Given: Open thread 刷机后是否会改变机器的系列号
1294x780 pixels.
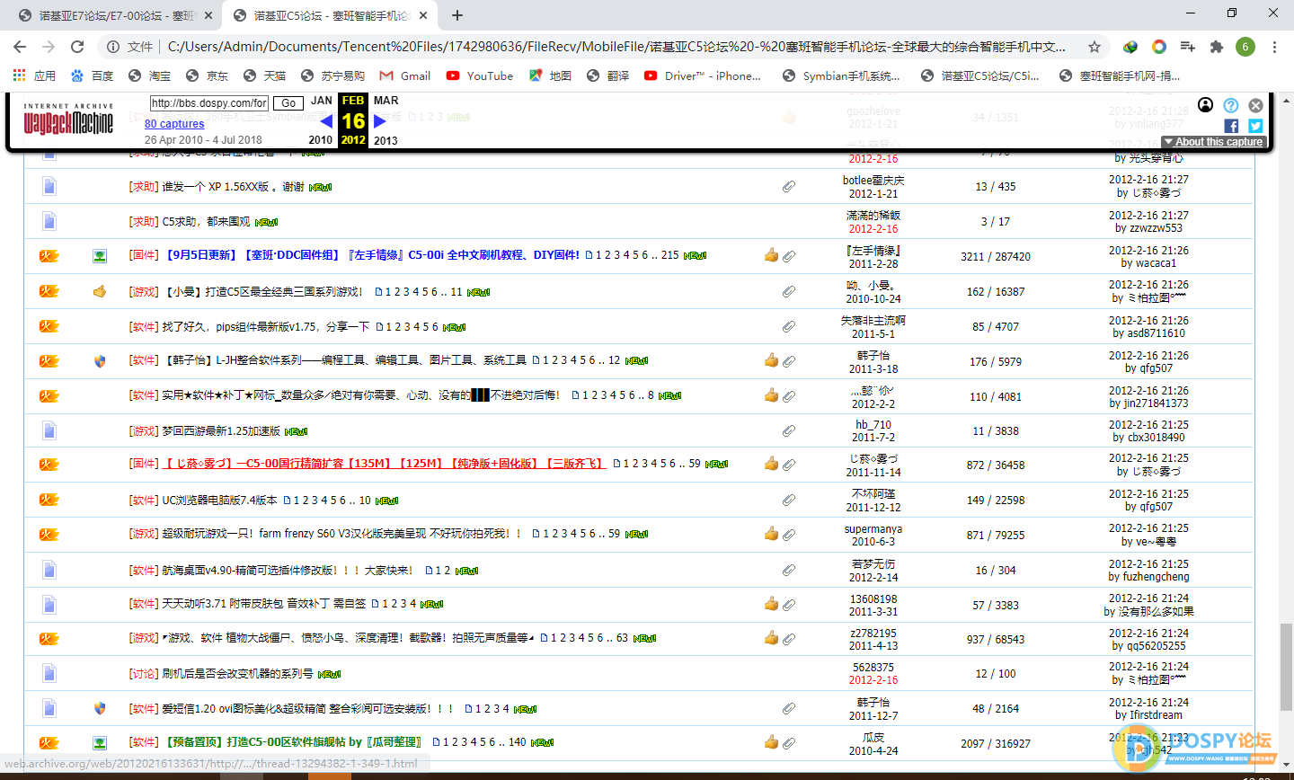Looking at the screenshot, I should [x=237, y=673].
